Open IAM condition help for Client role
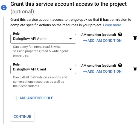This screenshot has height=124, width=140. (120, 65)
